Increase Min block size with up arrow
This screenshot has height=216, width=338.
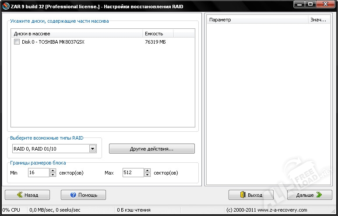click(53, 171)
